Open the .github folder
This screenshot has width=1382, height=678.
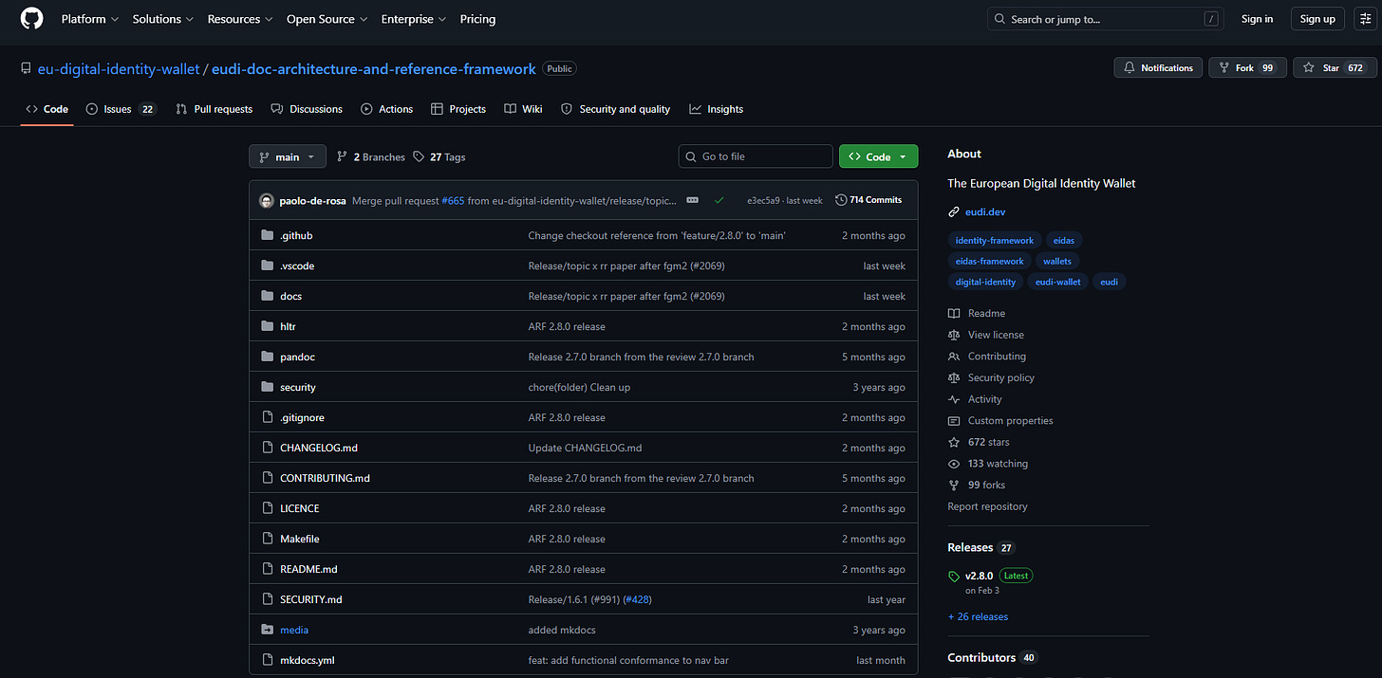(295, 235)
